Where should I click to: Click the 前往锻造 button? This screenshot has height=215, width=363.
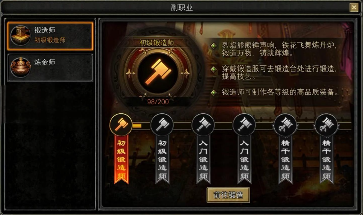click(x=228, y=195)
